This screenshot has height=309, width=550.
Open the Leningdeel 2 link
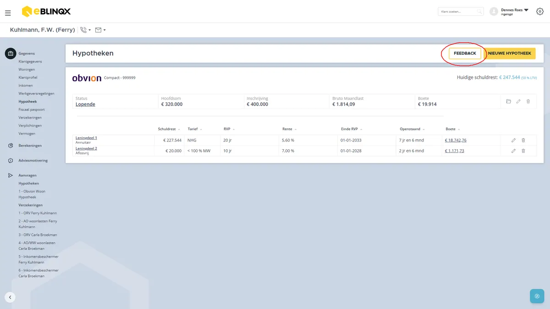pos(86,148)
